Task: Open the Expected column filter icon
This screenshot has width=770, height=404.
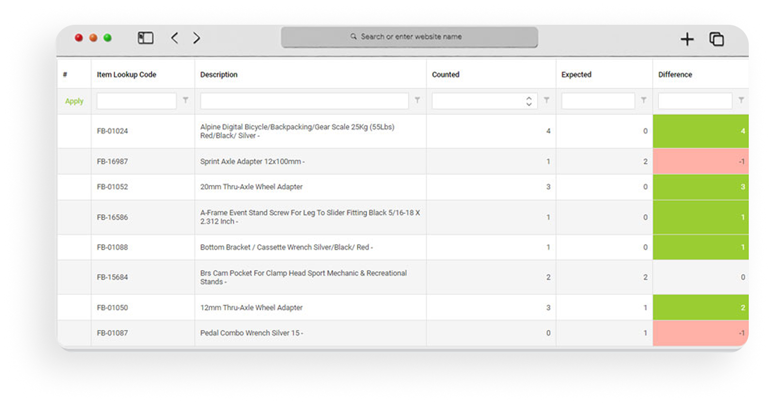Action: click(643, 101)
